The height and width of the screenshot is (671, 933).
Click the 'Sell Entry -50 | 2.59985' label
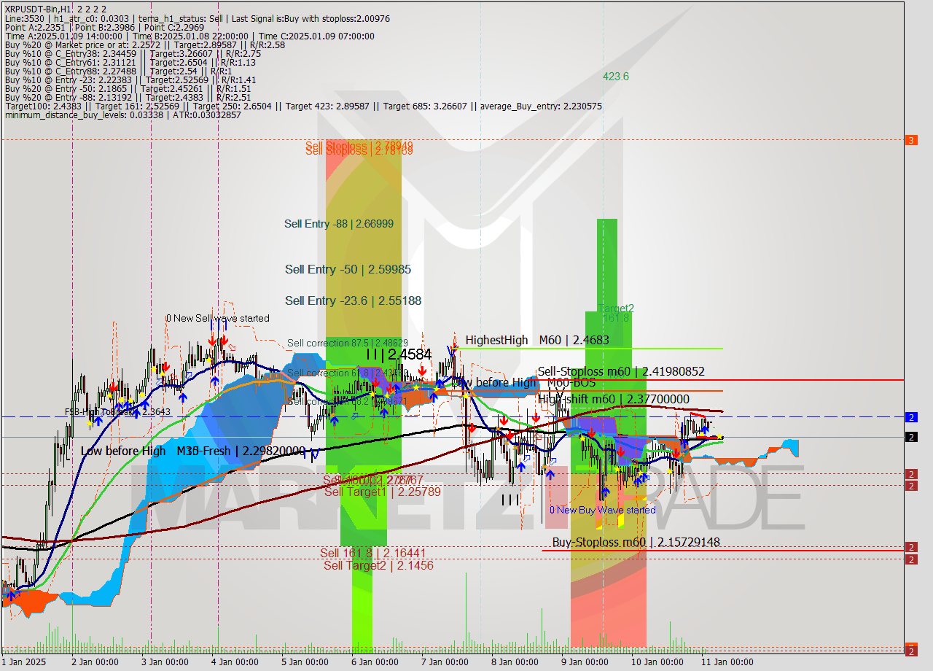tap(348, 270)
